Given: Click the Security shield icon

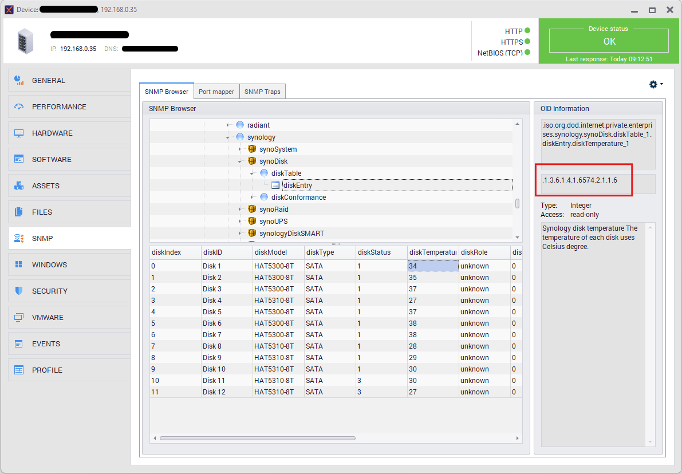Looking at the screenshot, I should pos(19,291).
